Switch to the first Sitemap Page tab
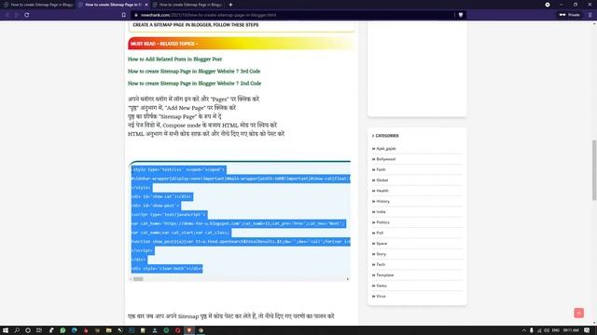 38,5
